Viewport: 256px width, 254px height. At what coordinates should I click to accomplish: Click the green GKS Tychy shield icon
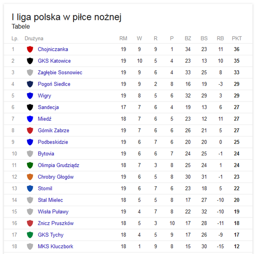point(30,235)
